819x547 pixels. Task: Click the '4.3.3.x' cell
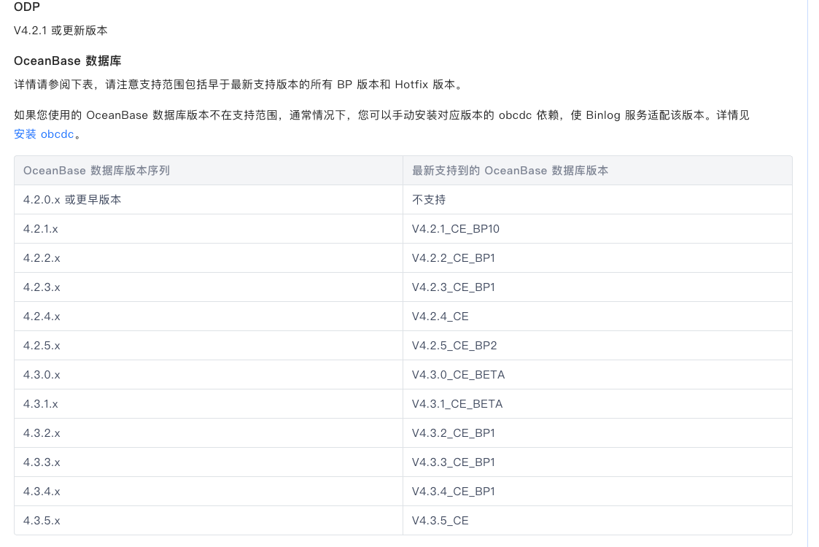click(x=209, y=463)
